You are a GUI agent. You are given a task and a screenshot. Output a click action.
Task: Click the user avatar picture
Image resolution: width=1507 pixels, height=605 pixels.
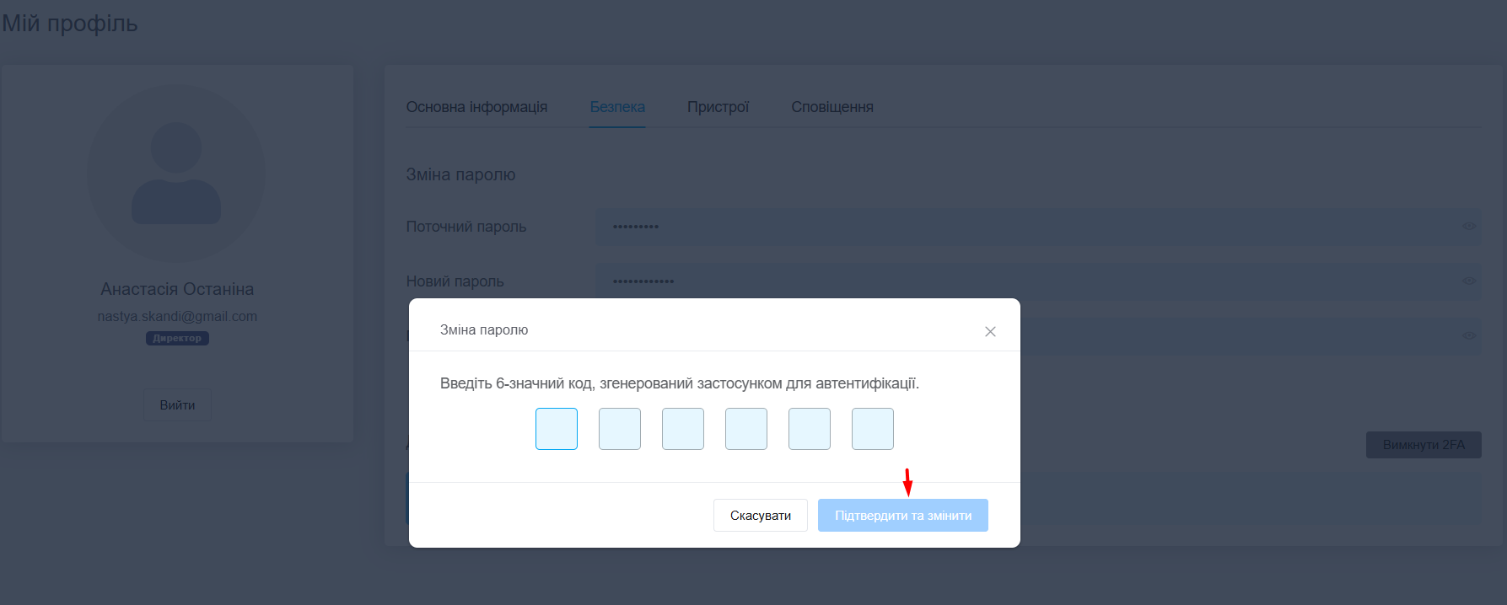click(176, 174)
